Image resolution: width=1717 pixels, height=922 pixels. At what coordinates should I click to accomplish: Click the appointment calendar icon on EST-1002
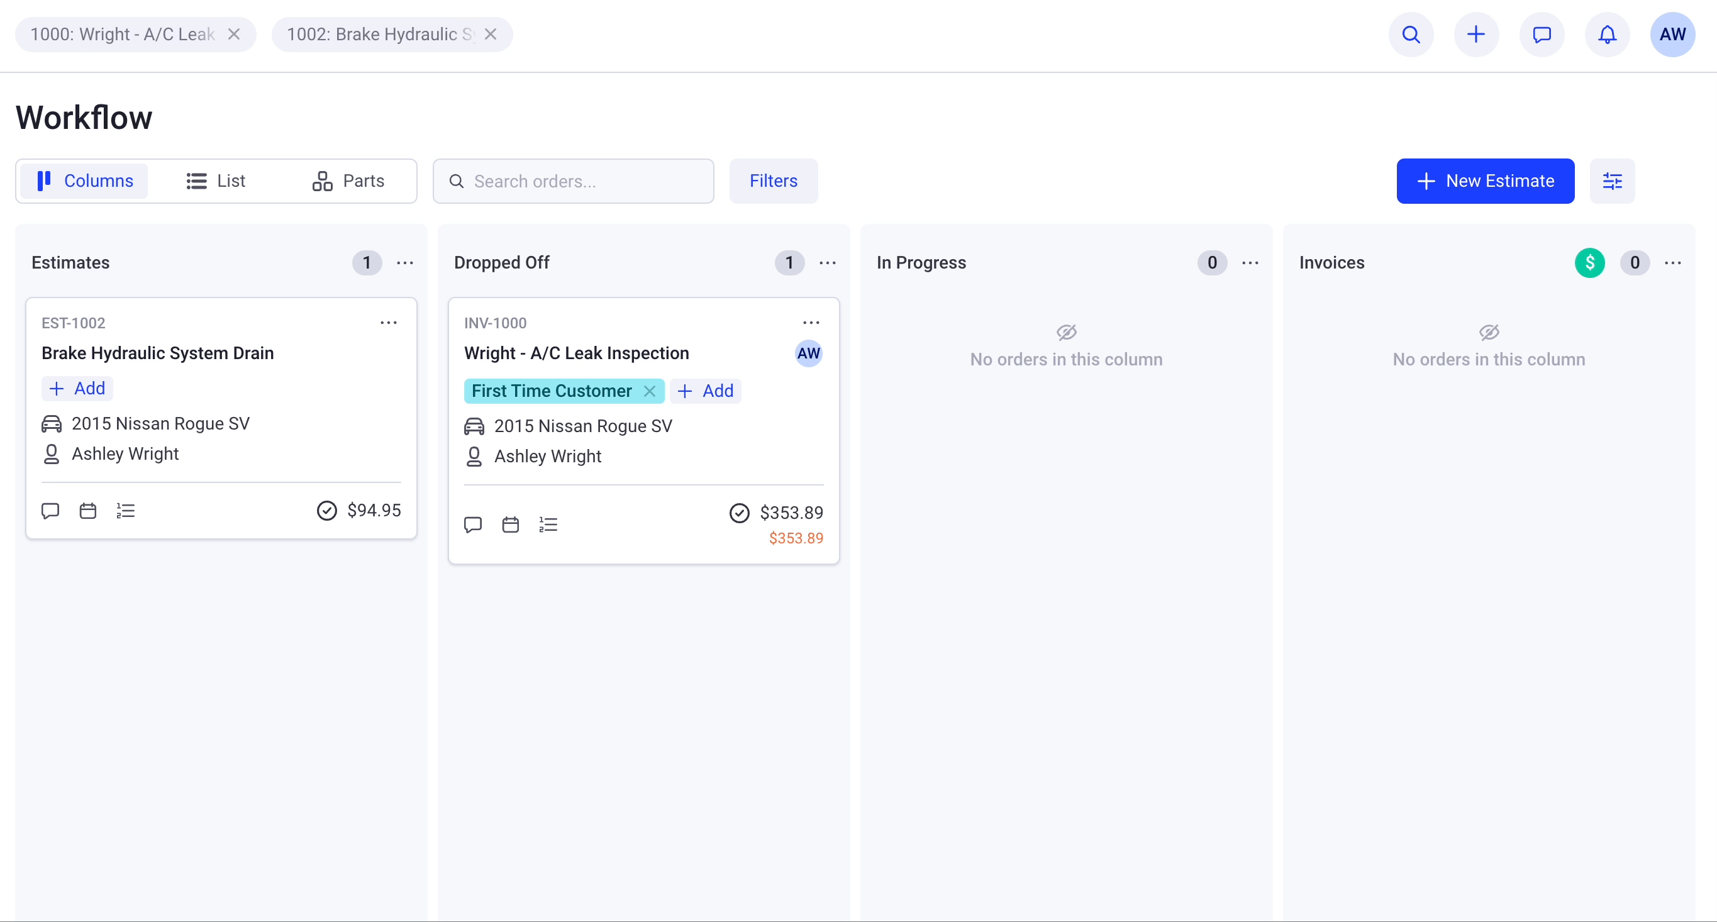[87, 510]
